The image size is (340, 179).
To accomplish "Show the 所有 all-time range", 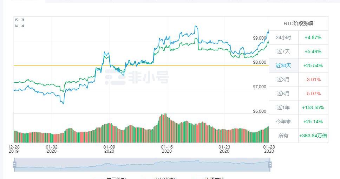I will (283, 136).
